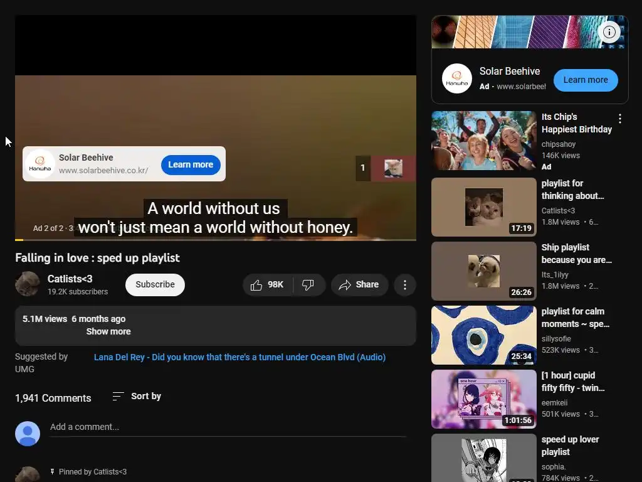Open playlist for thinking about thumbnail
This screenshot has width=642, height=482.
[483, 207]
